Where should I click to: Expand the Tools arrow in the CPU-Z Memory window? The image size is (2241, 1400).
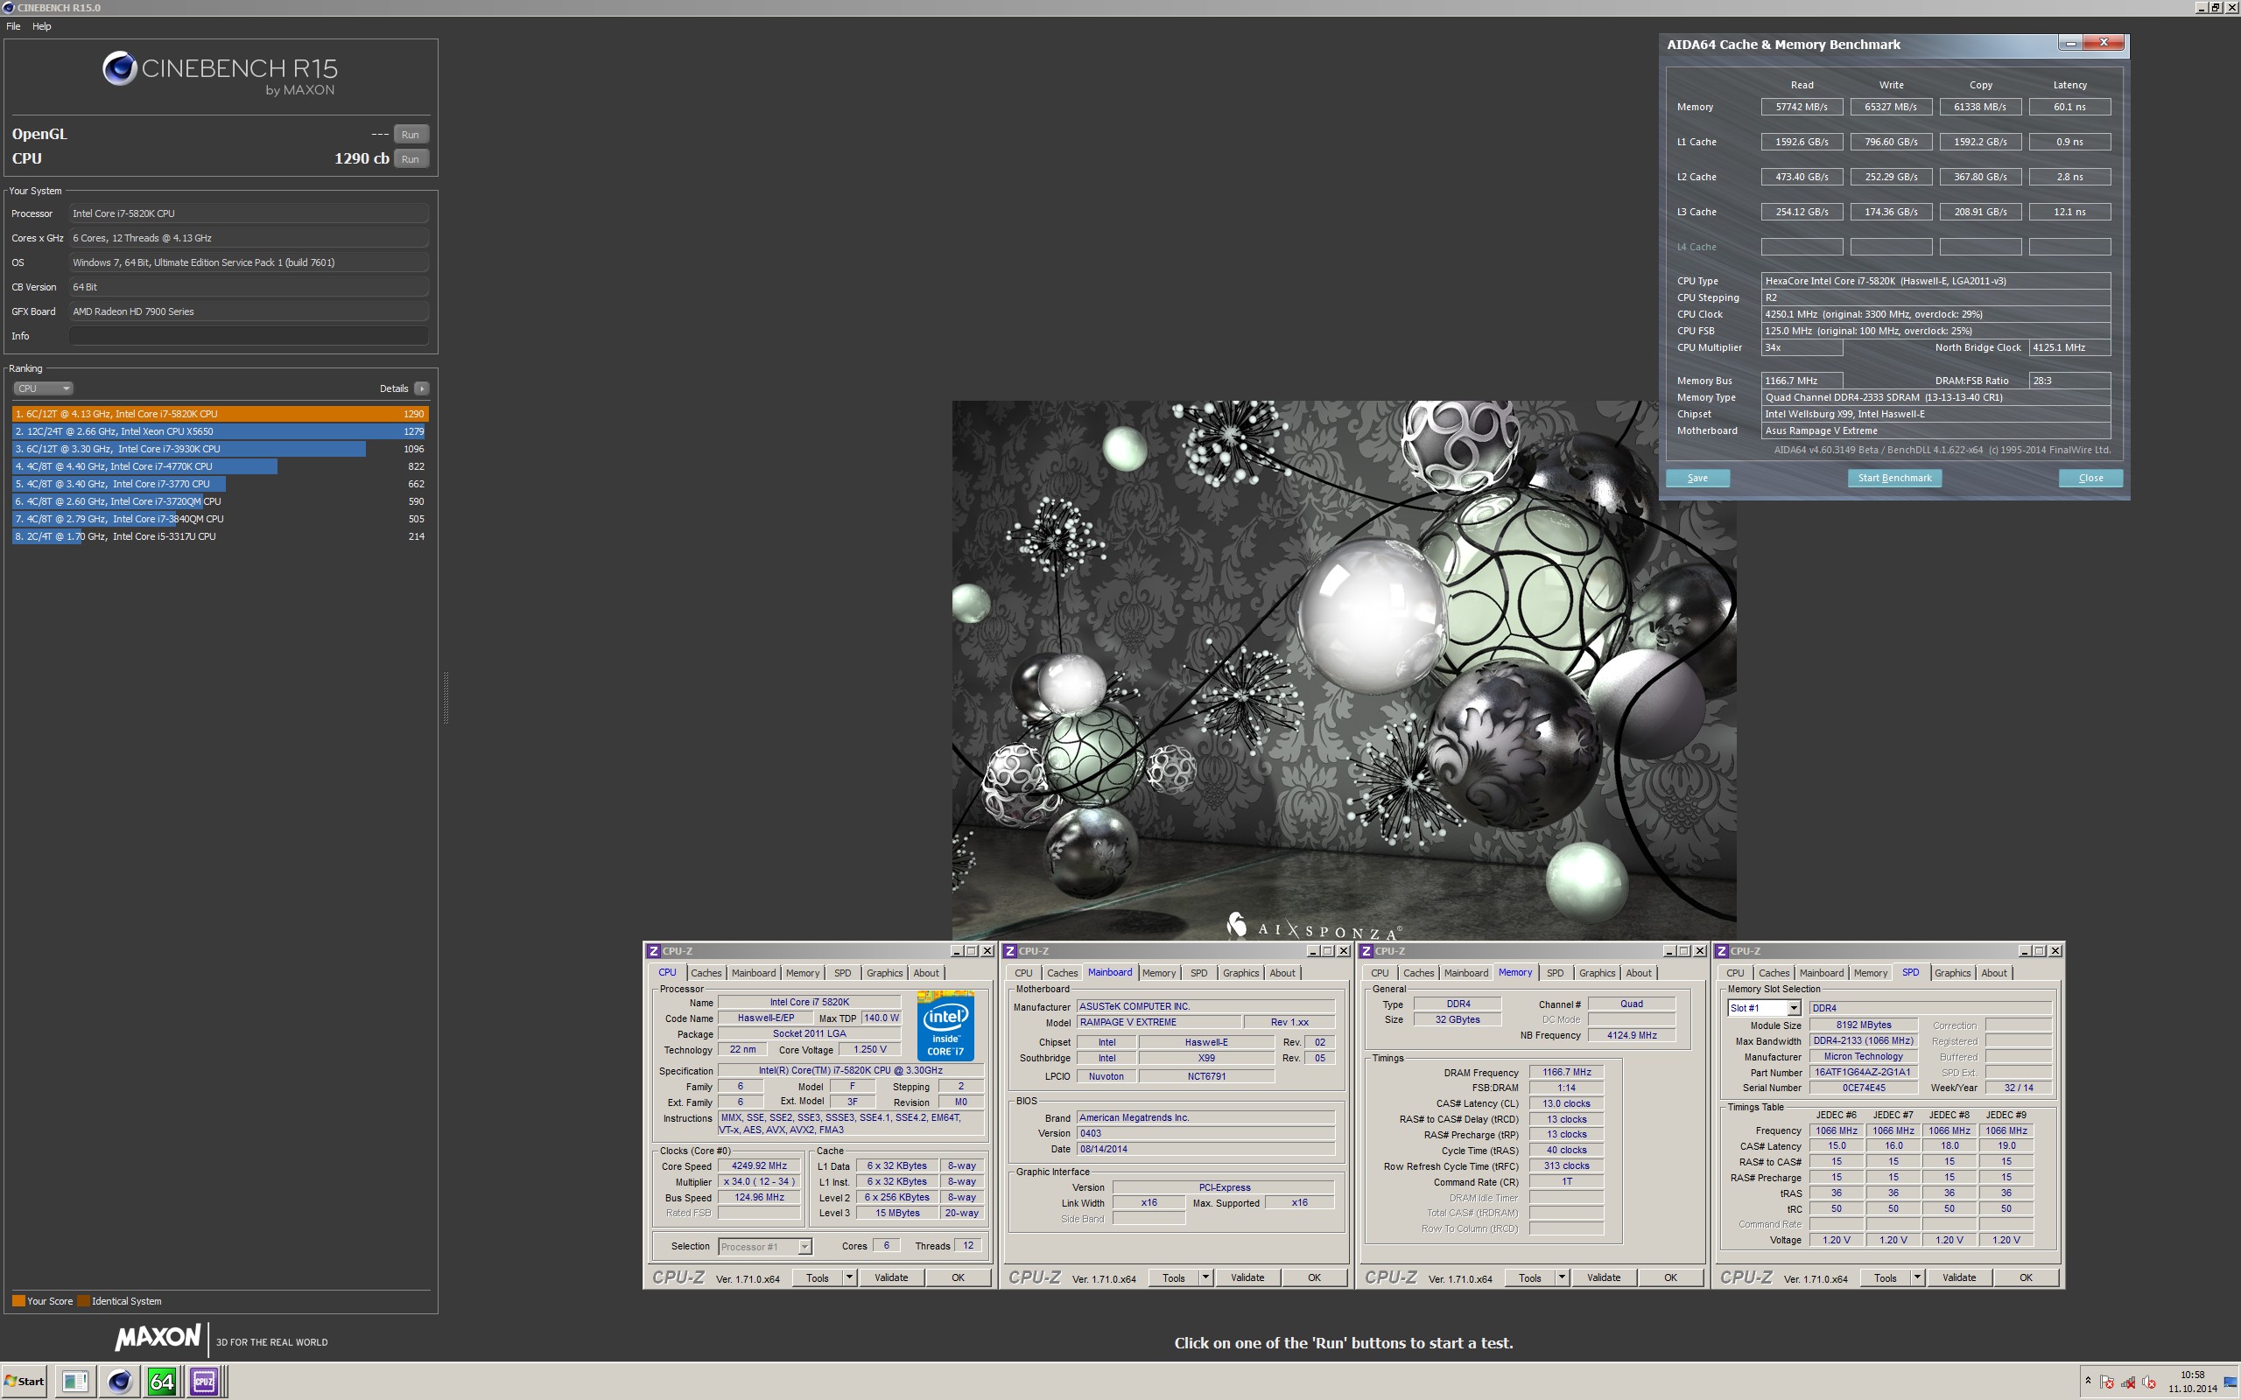click(1562, 1277)
